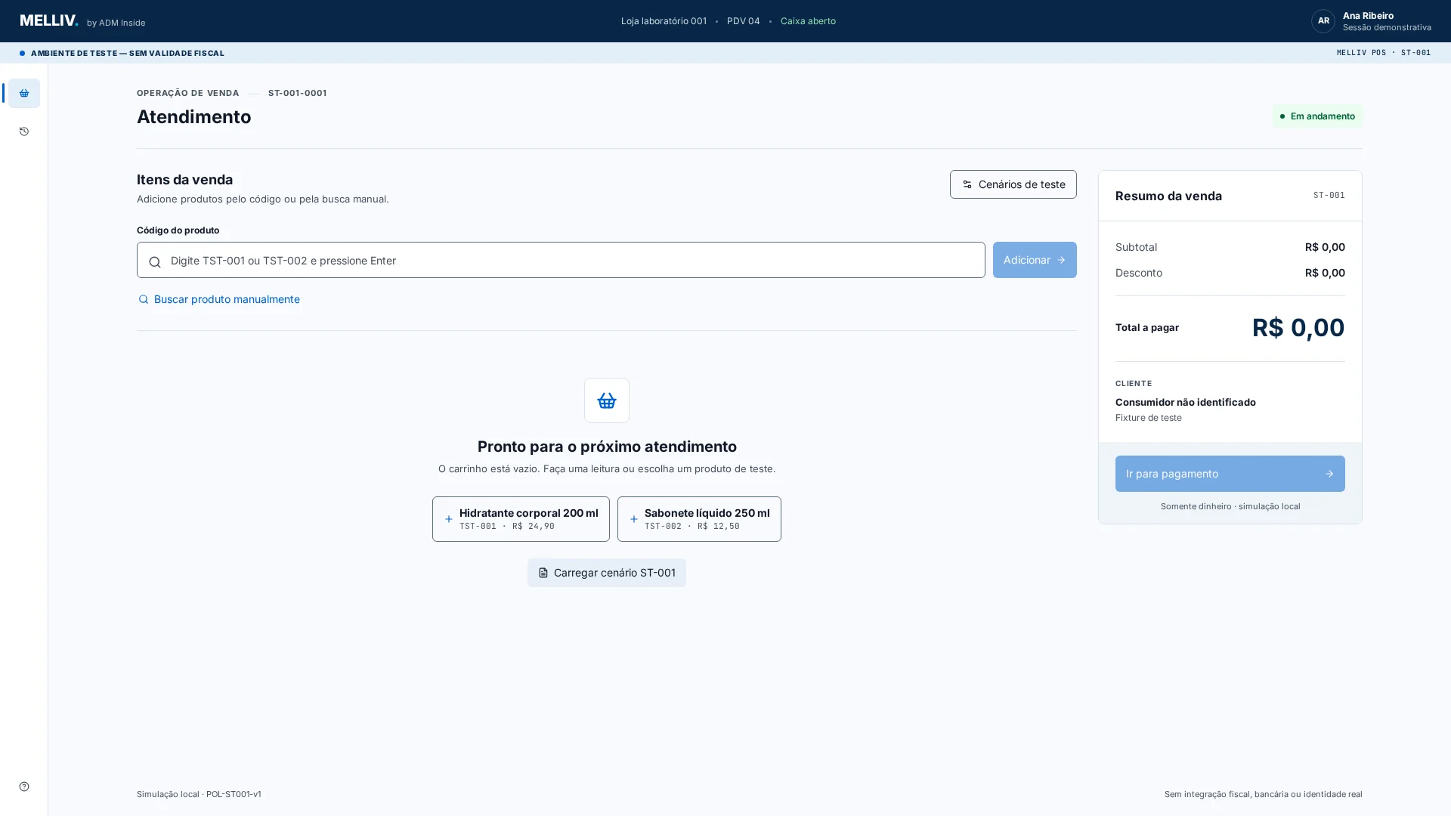Click Ir para pagamento button
Viewport: 1451px width, 816px height.
(1230, 474)
